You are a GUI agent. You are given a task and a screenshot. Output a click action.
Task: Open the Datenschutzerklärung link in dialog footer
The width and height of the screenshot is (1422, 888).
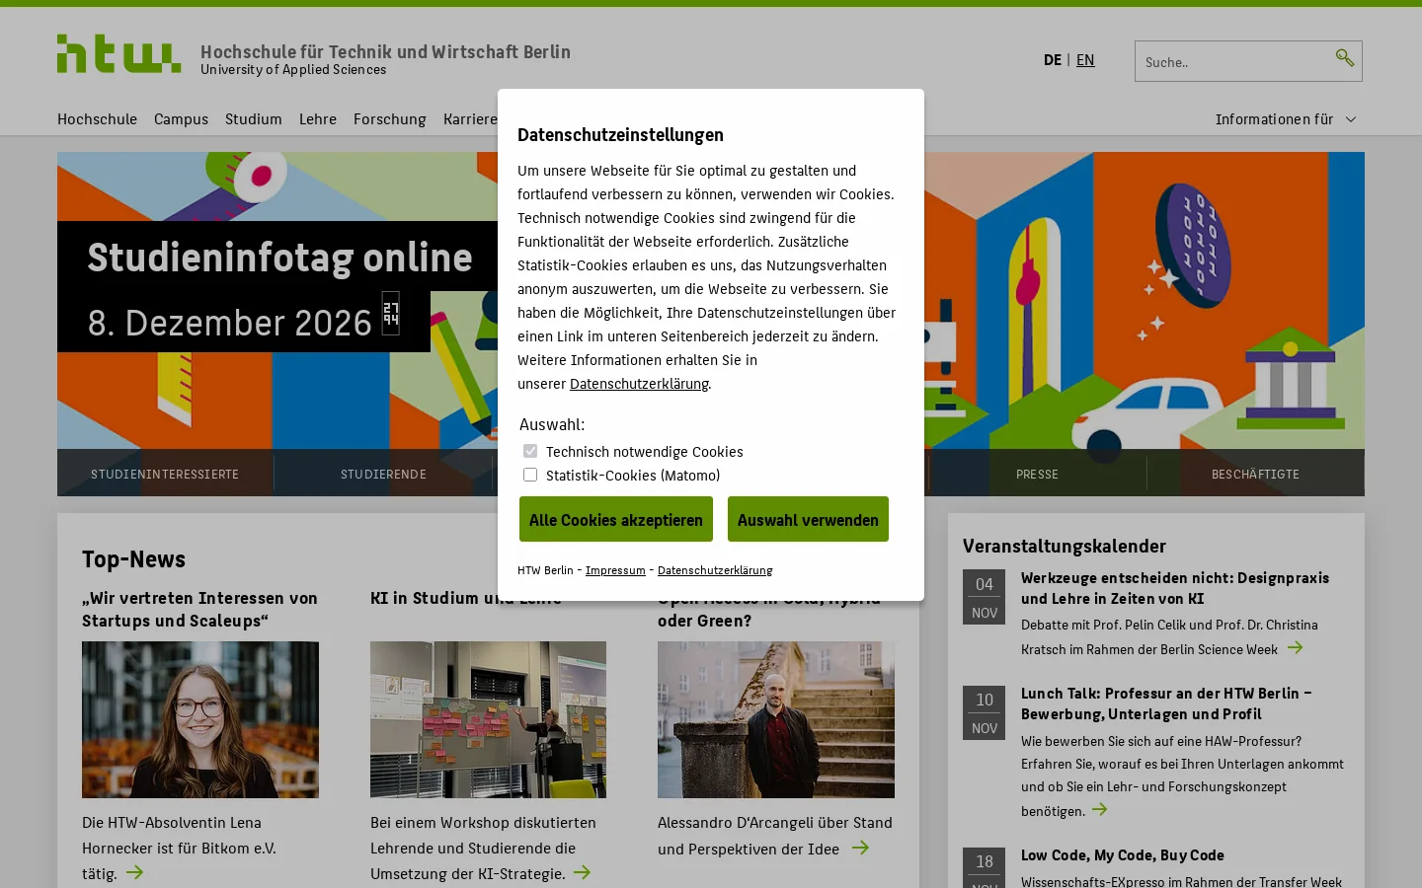pos(715,570)
